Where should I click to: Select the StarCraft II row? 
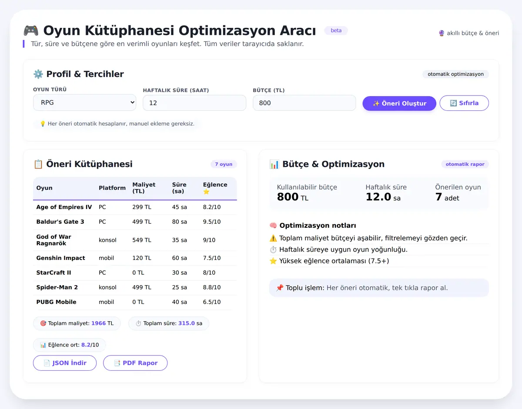pos(135,273)
